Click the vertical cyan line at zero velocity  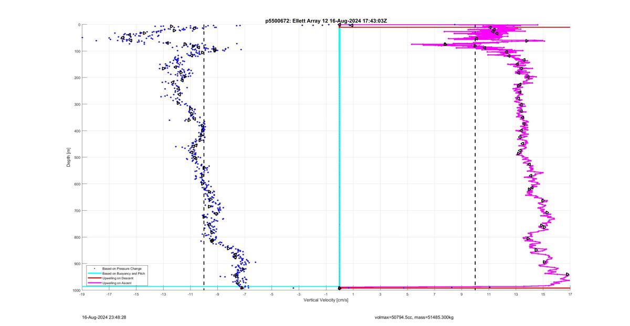(x=340, y=157)
